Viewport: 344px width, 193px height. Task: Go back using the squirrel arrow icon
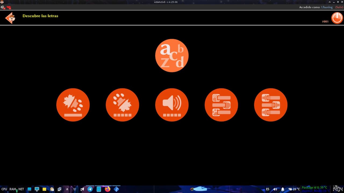[10, 18]
